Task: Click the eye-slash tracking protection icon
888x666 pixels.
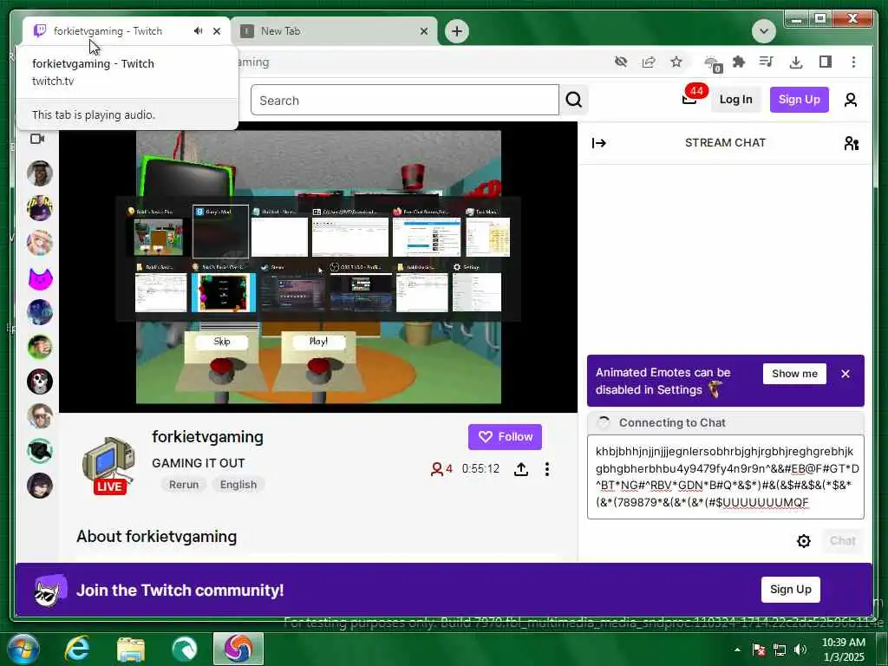Action: 621,62
